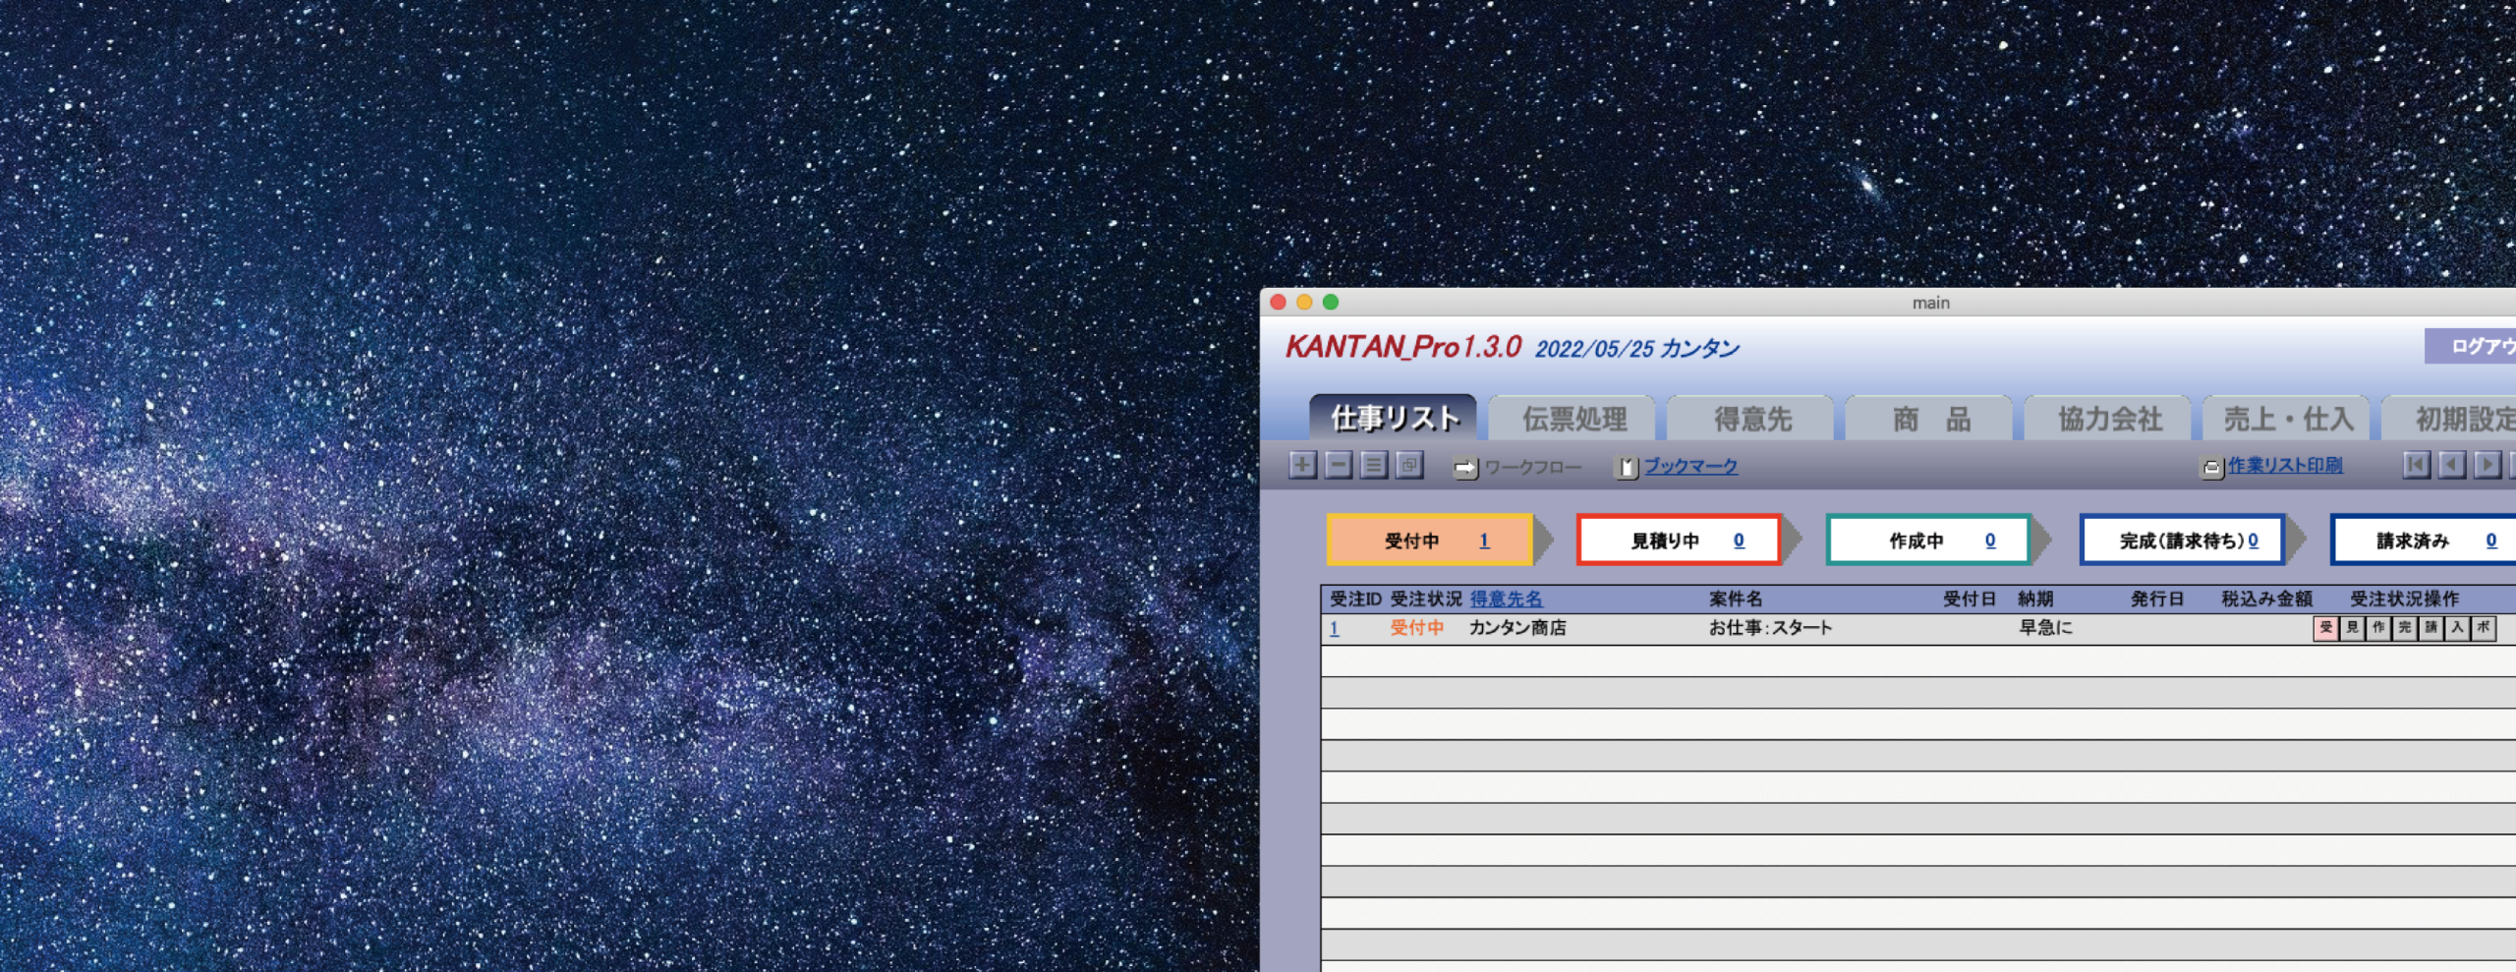Viewport: 2516px width, 972px height.
Task: Select the 作成中 workflow stage box
Action: point(1929,540)
